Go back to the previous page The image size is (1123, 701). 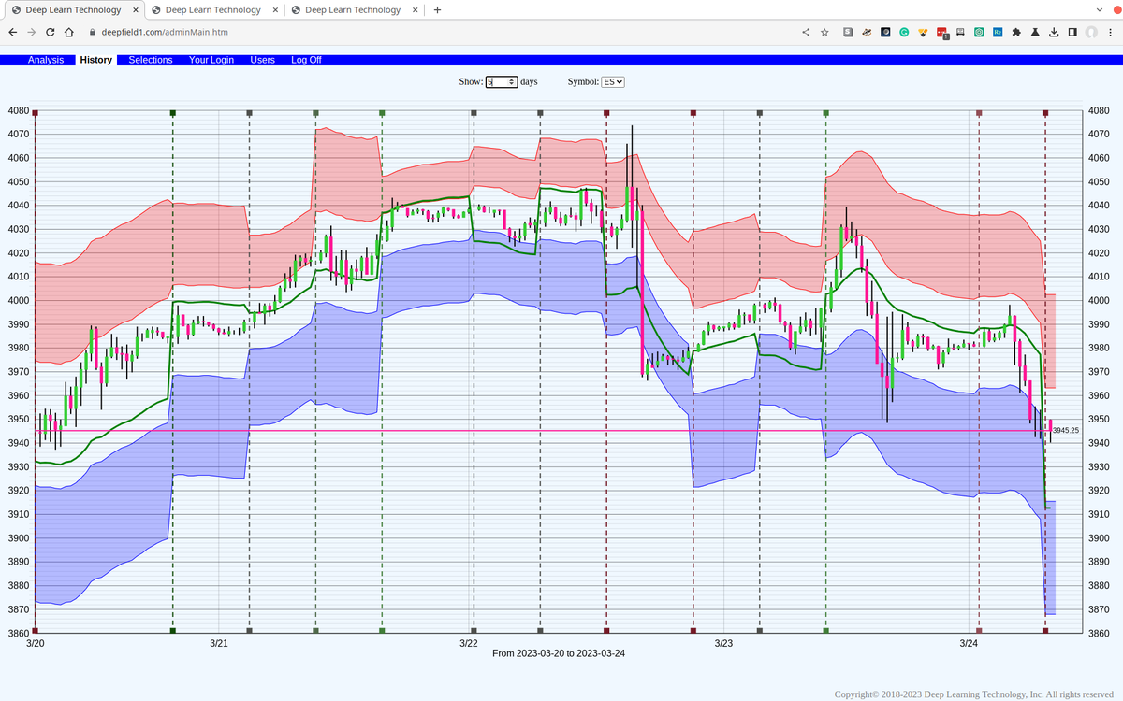[12, 32]
